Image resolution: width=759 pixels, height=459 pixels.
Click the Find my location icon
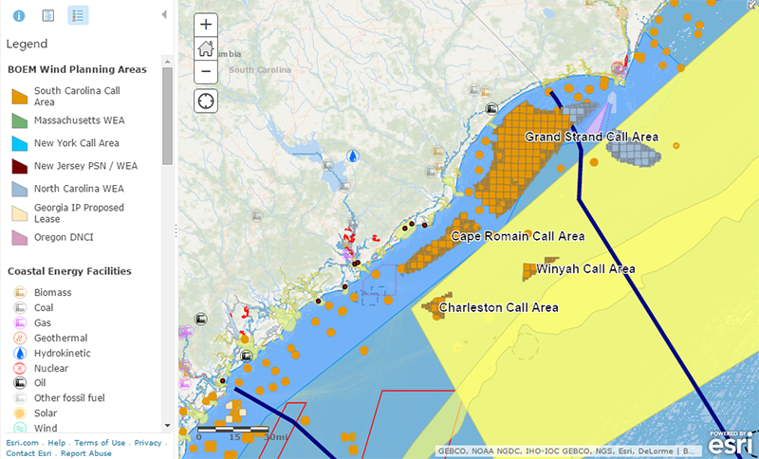[x=206, y=100]
